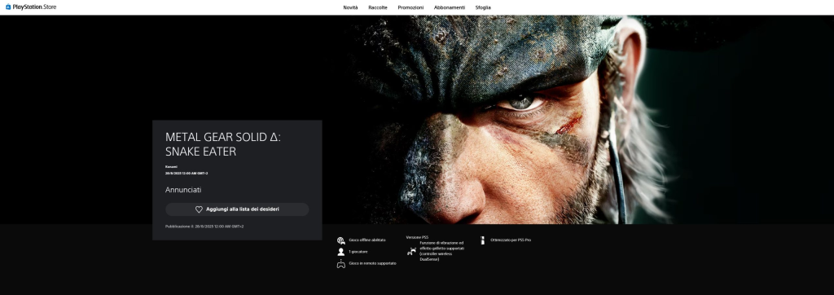Click the Gioco in remoto supportato label
This screenshot has height=295, width=834.
tap(372, 263)
